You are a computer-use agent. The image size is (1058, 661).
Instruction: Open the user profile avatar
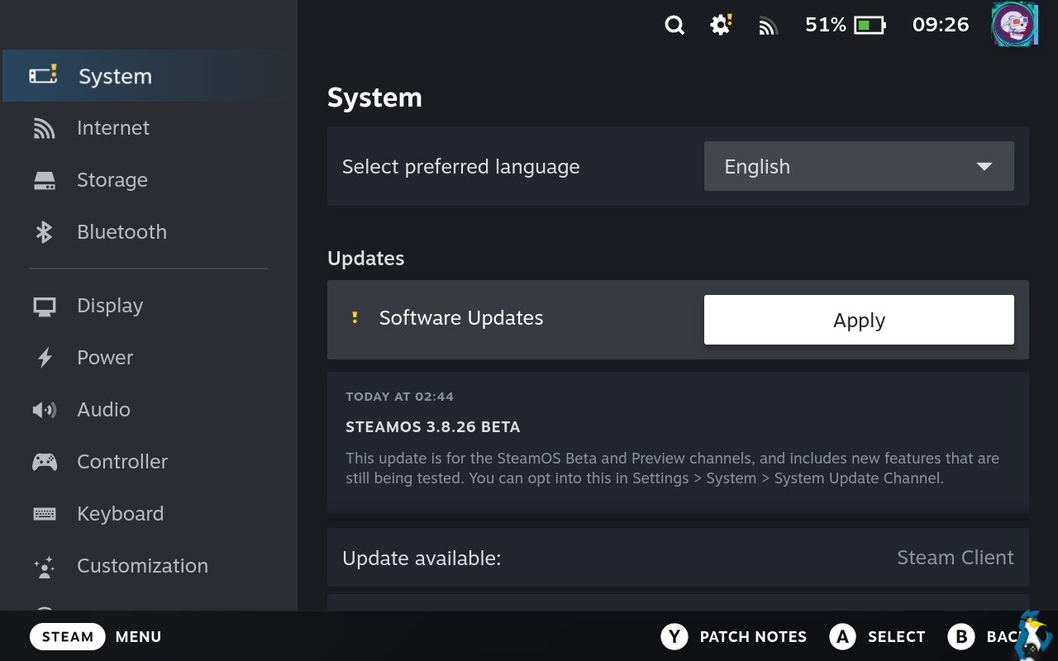1015,25
